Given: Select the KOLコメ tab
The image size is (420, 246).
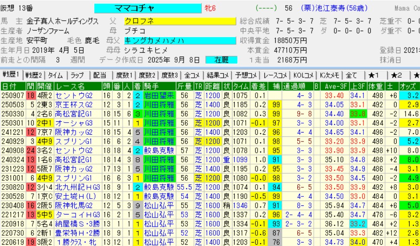Looking at the screenshot, I should click(x=302, y=75).
